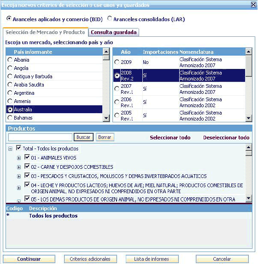Expand 03 - PESCADOS Y CRUSTACEOS node

[x=19, y=177]
